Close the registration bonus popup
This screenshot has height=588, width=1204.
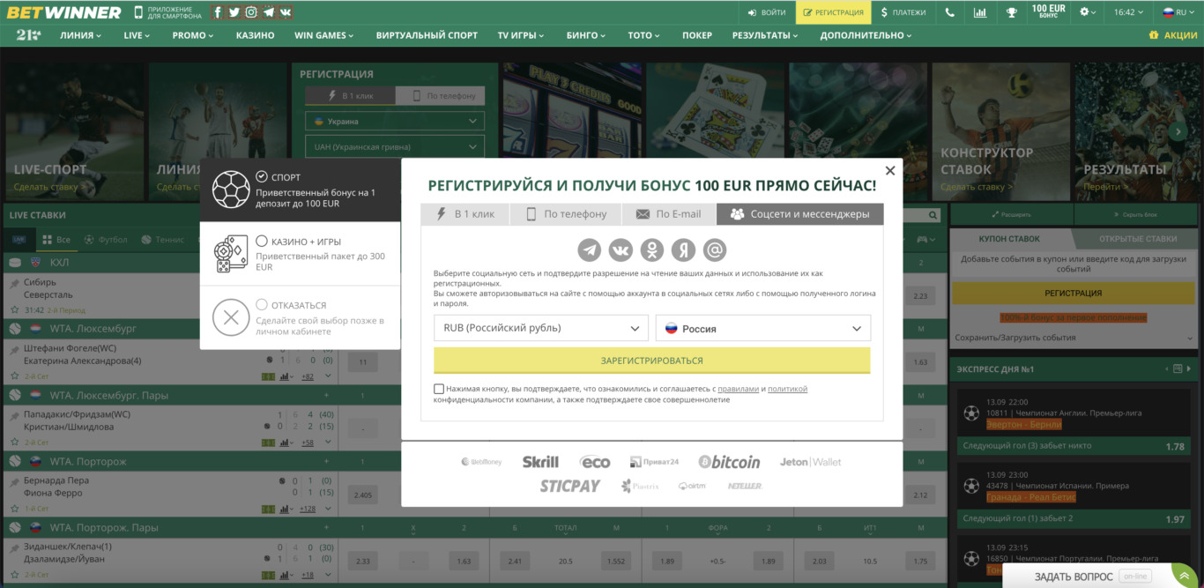[890, 171]
